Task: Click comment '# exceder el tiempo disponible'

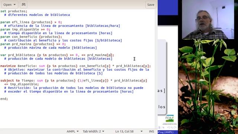Action: pos(69,92)
